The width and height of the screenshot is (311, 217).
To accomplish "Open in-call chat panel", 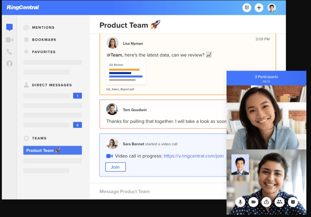I will coord(292,202).
